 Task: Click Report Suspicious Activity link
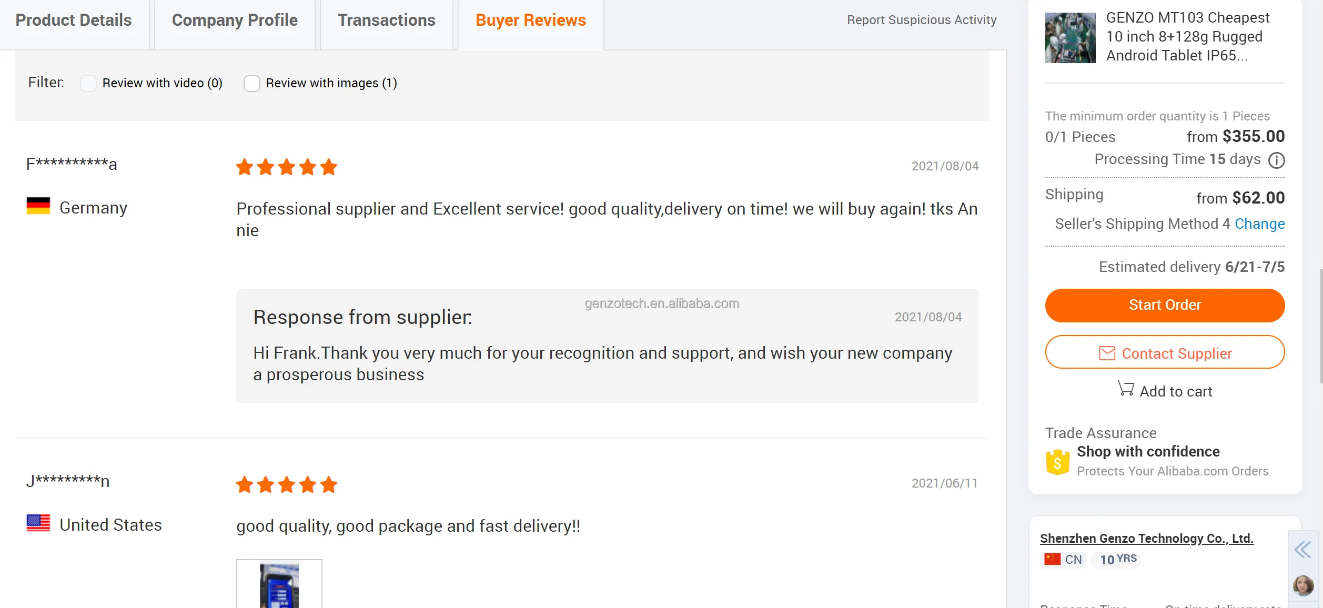click(922, 20)
